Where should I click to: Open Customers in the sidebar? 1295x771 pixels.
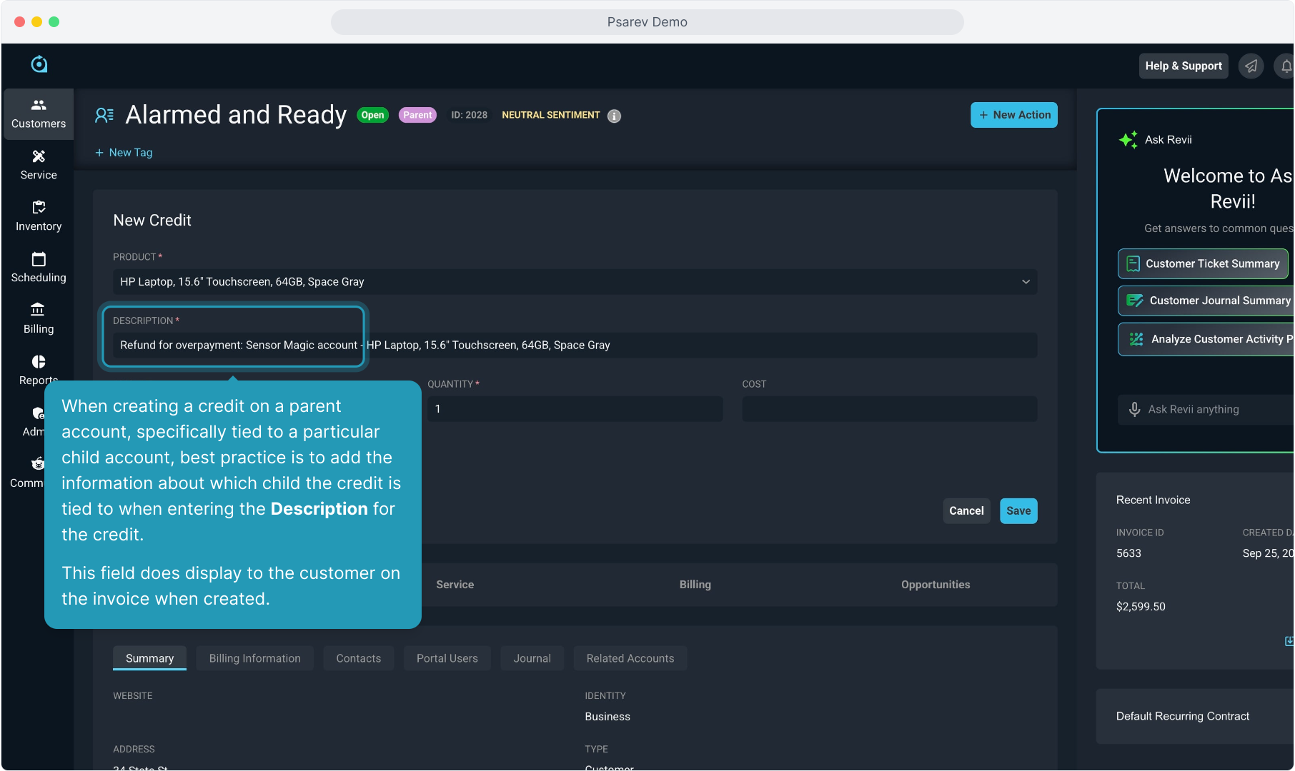[x=39, y=114]
